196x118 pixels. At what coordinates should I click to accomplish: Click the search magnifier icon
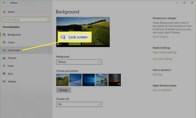[47, 20]
